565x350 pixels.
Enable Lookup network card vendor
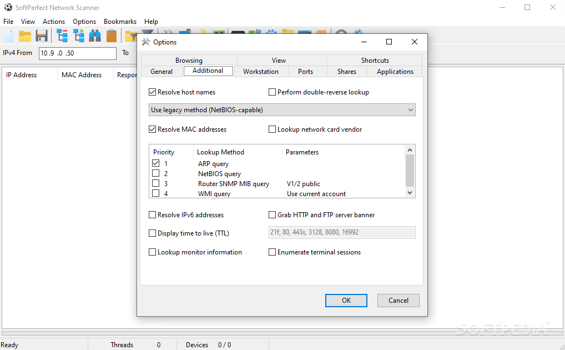click(272, 129)
